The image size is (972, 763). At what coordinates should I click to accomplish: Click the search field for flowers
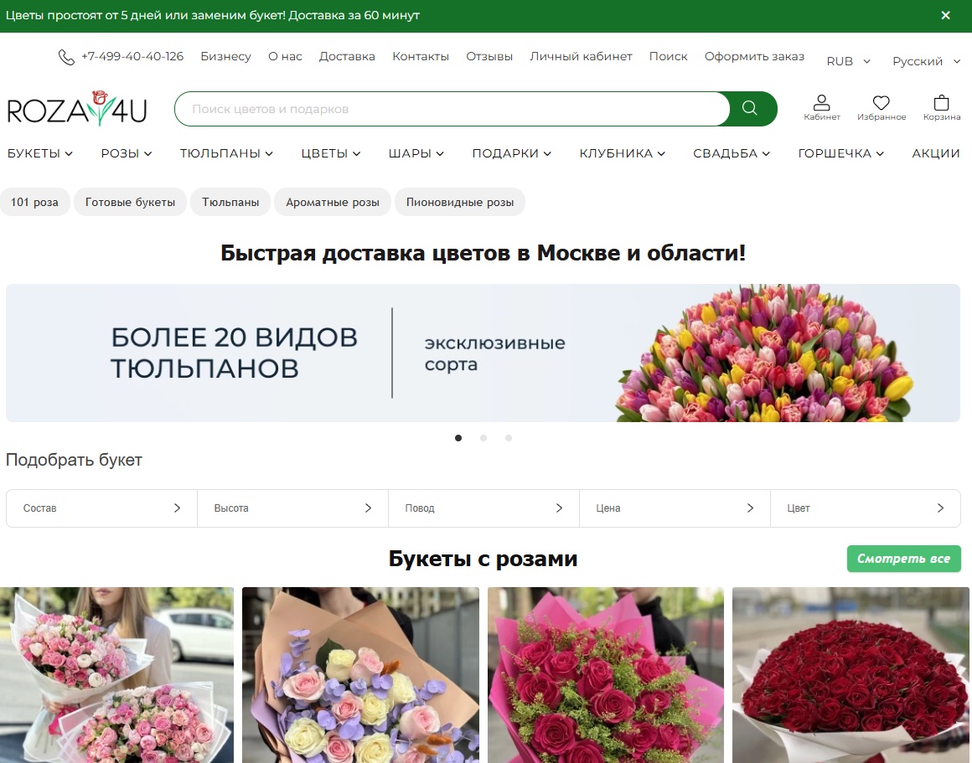pyautogui.click(x=452, y=109)
